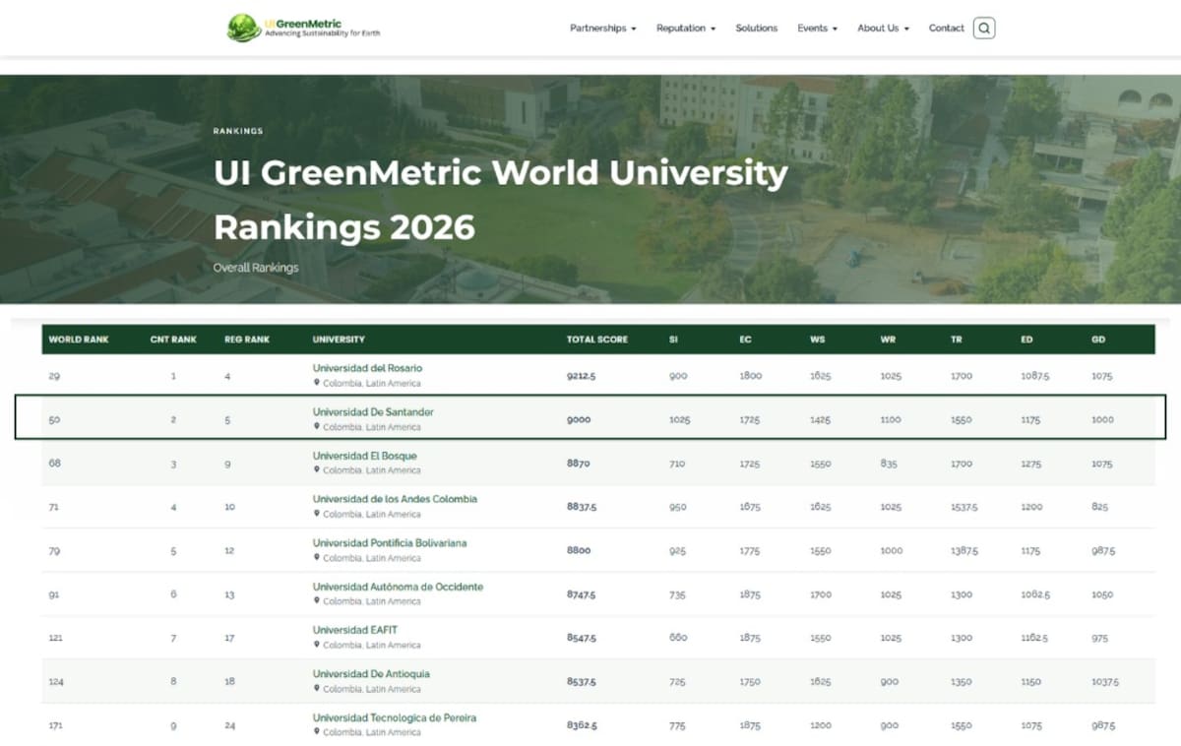Click location pin under Universidad Pontificia Bolivariana
The width and height of the screenshot is (1181, 746).
point(317,558)
